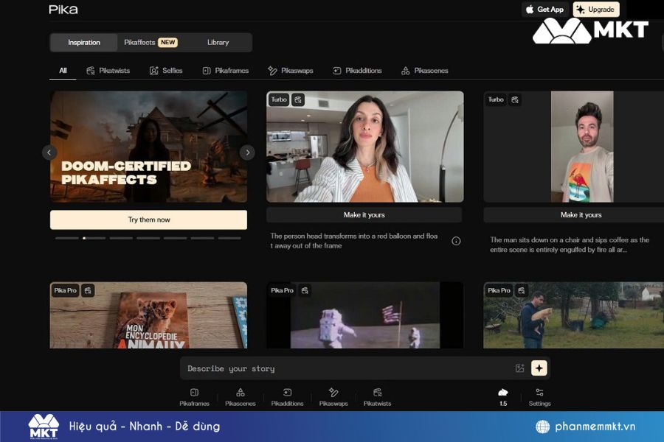
Task: Click Make it yours under woman video
Action: [x=364, y=215]
